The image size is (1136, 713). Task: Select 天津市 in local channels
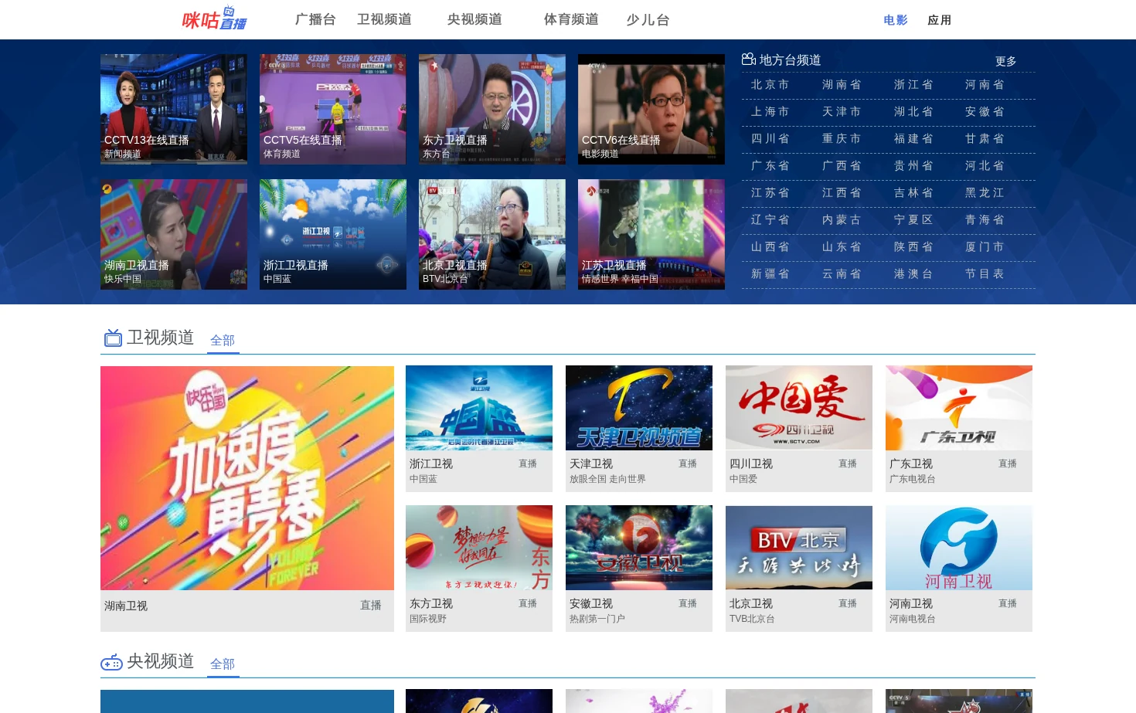[x=842, y=112]
